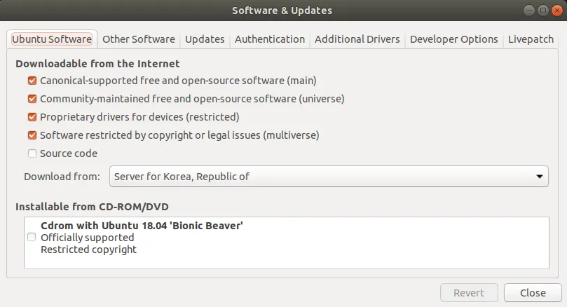The image size is (567, 307).
Task: Go to the Authentication tab
Action: coord(270,39)
